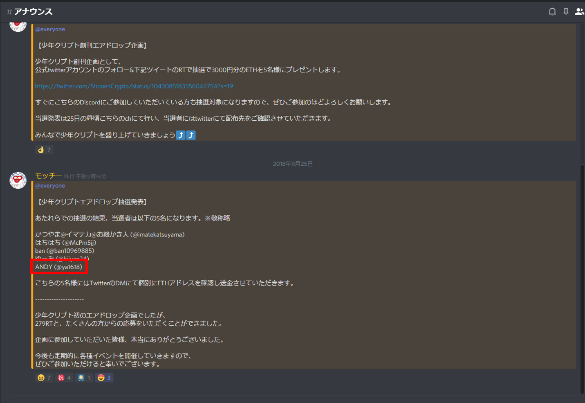Click the アナウンス channel title
Viewport: 585px width, 403px height.
coord(34,12)
